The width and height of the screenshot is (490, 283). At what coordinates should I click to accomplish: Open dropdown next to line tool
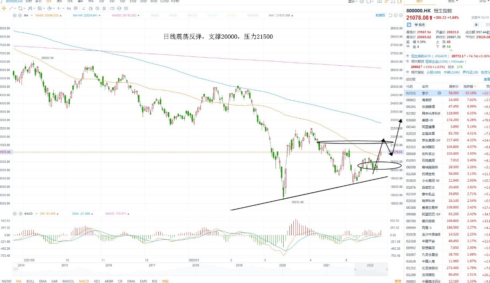tap(15, 8)
